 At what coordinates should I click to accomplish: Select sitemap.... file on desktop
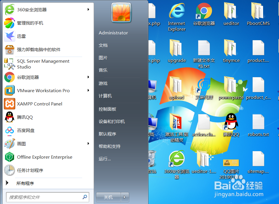tap(258, 162)
